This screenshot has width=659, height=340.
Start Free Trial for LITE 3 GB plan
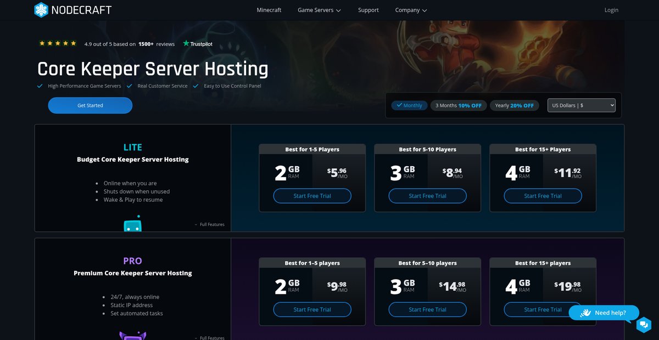click(x=428, y=196)
